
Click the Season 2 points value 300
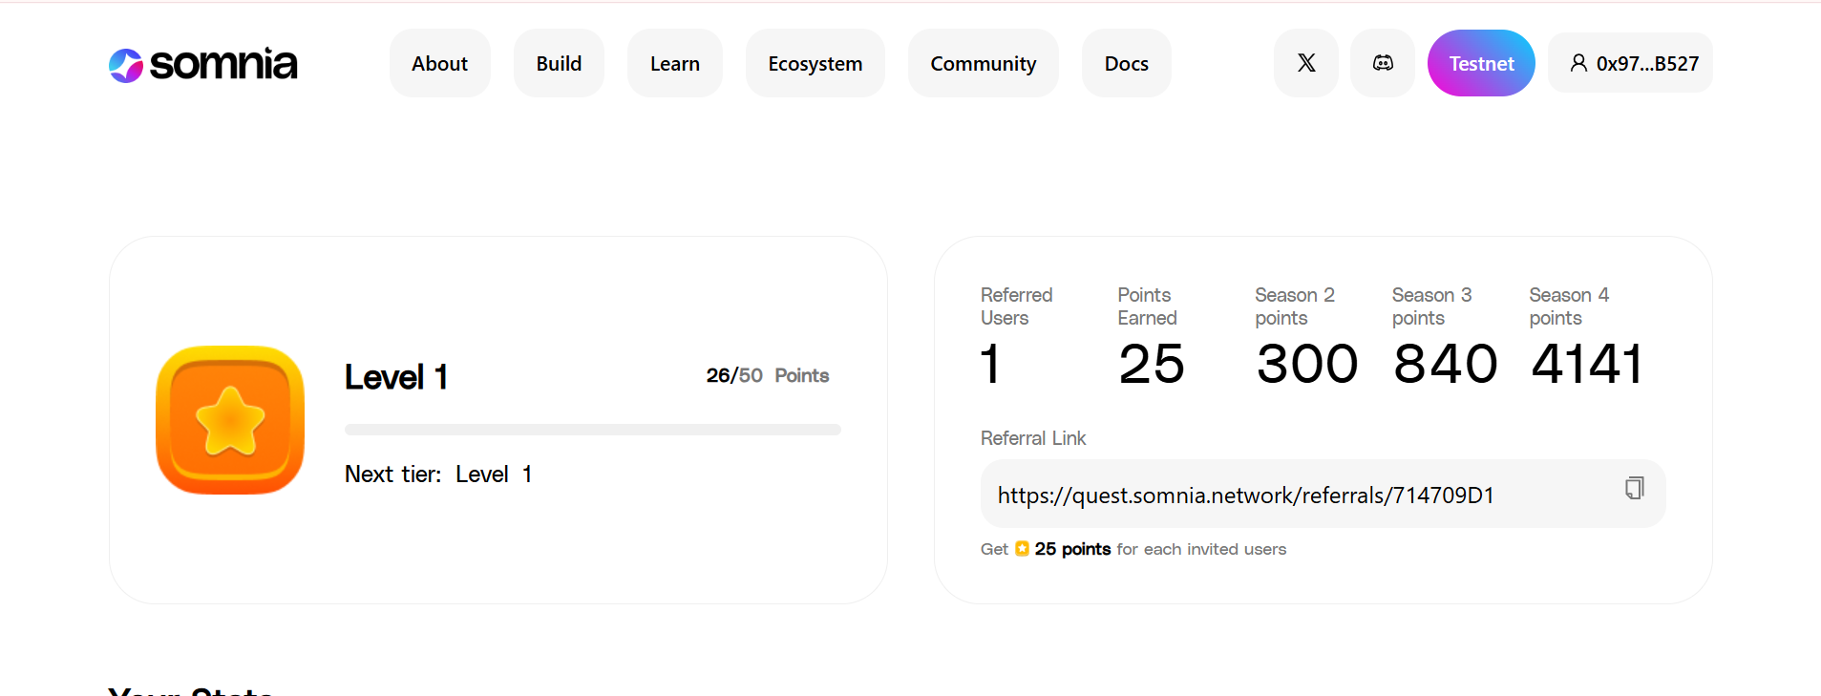tap(1307, 364)
